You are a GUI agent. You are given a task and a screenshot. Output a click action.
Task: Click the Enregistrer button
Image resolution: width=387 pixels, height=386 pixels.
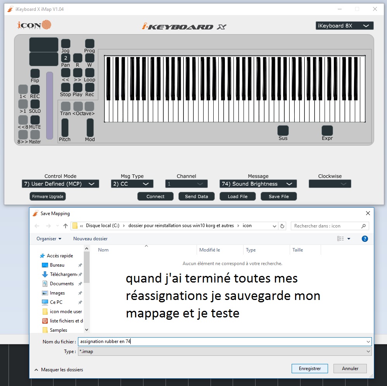click(x=309, y=369)
